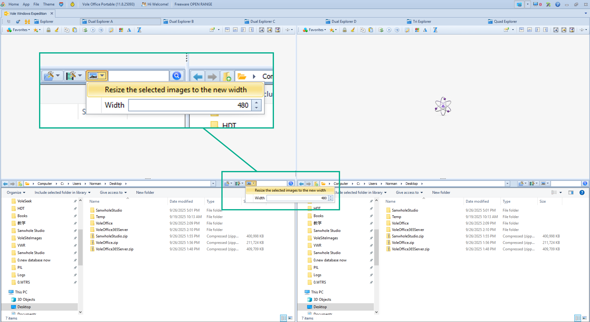The image size is (590, 322).
Task: Click the paste clipboard icon in left toolbar
Action: [x=75, y=30]
